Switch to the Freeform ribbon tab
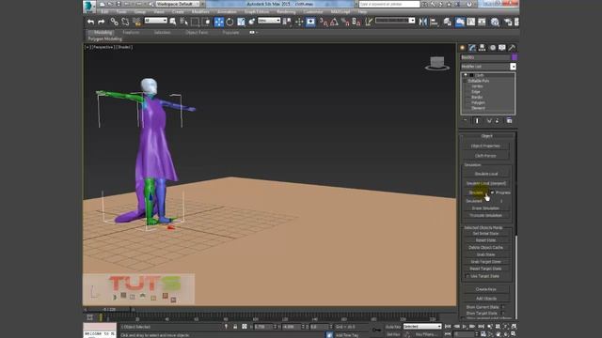 [x=131, y=33]
